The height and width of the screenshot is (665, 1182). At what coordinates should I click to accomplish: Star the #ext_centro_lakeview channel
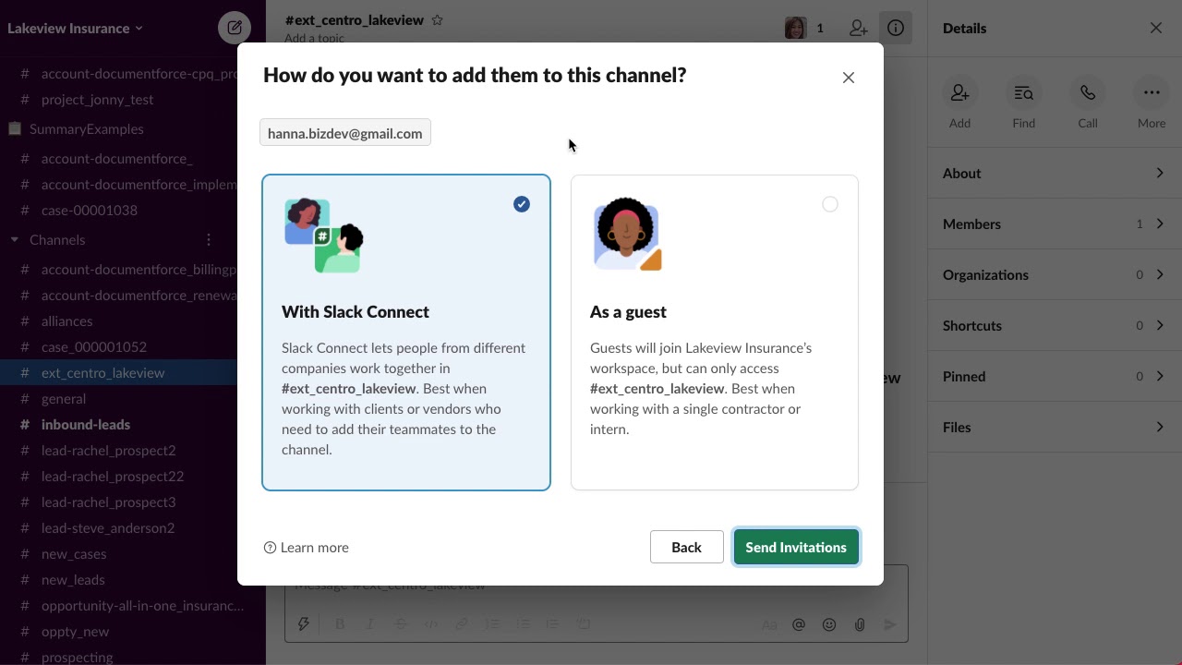tap(438, 20)
